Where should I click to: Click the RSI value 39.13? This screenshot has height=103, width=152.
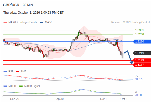coord(139,80)
